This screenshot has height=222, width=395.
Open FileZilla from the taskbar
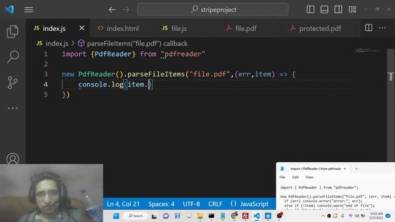point(245,216)
